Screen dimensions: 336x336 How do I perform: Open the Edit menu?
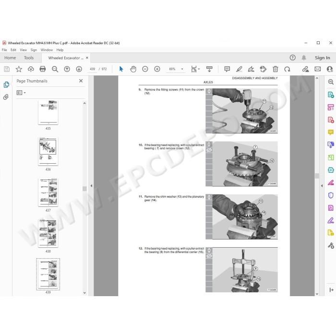pyautogui.click(x=13, y=50)
